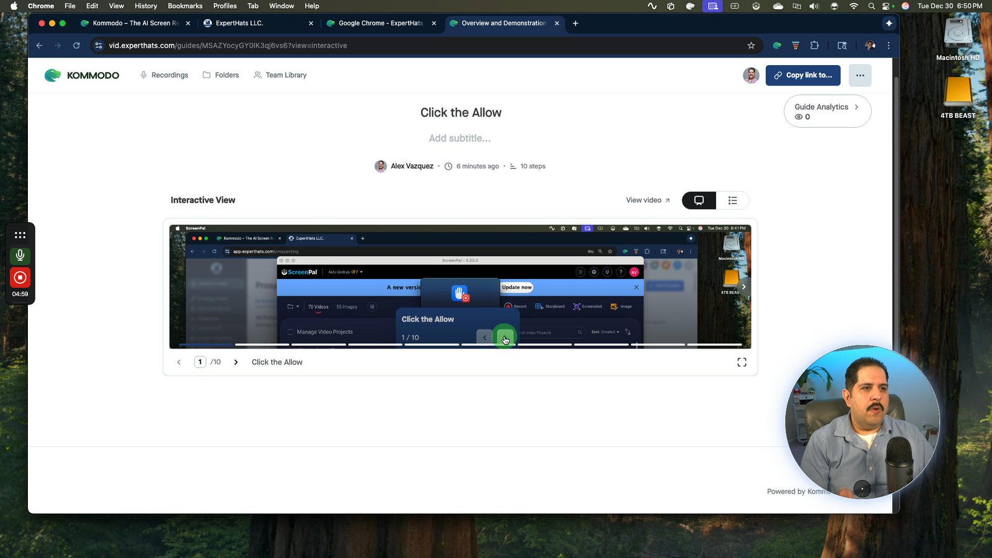Viewport: 992px width, 558px height.
Task: Open recorder widget grid menu
Action: (x=20, y=235)
